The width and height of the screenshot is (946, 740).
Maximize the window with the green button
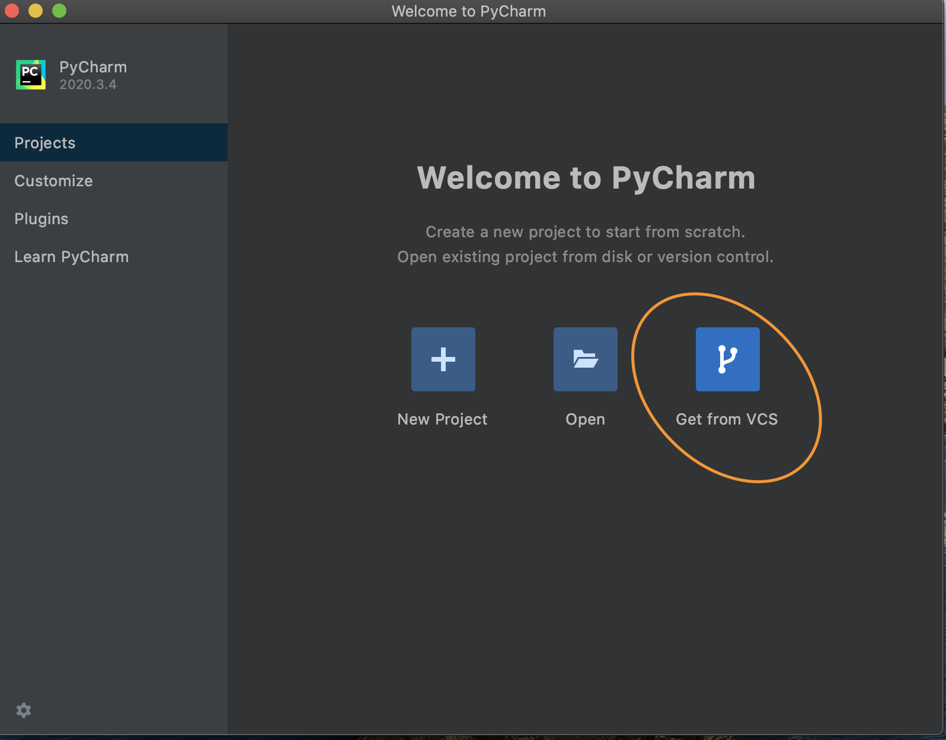coord(59,11)
